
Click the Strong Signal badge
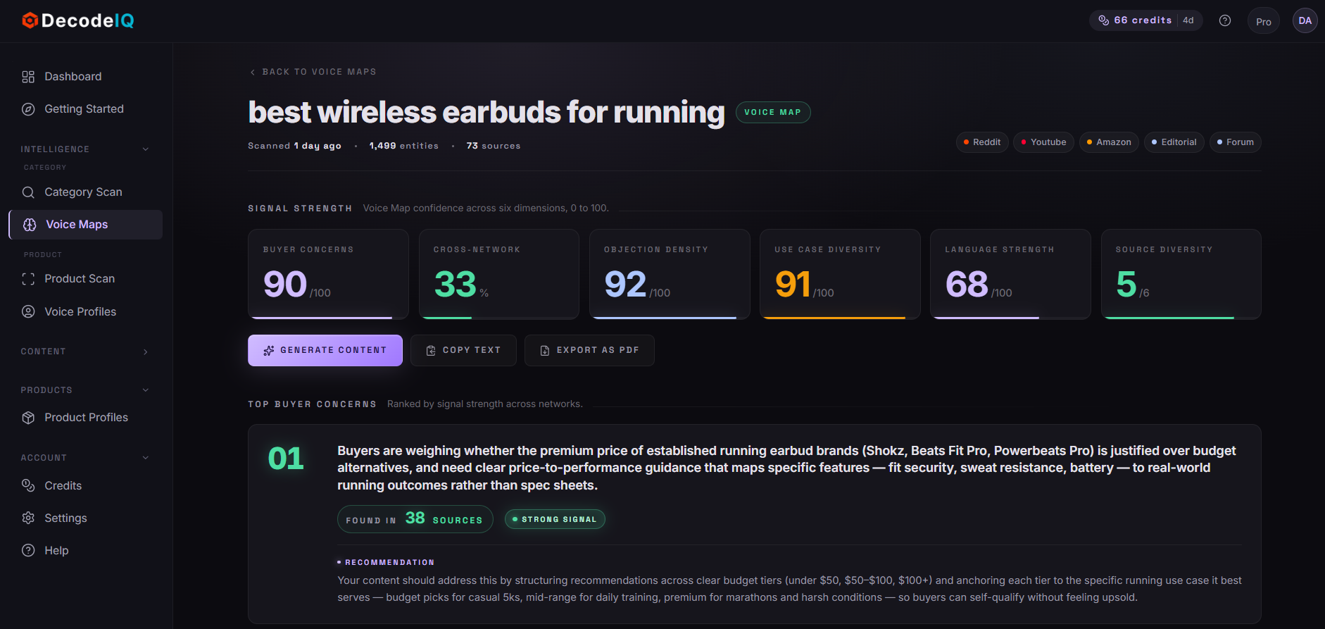pos(555,519)
